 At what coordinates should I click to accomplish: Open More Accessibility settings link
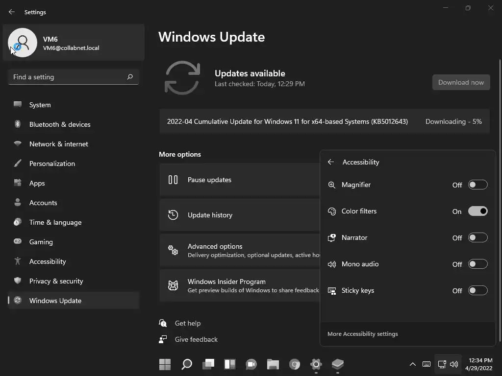coord(362,334)
